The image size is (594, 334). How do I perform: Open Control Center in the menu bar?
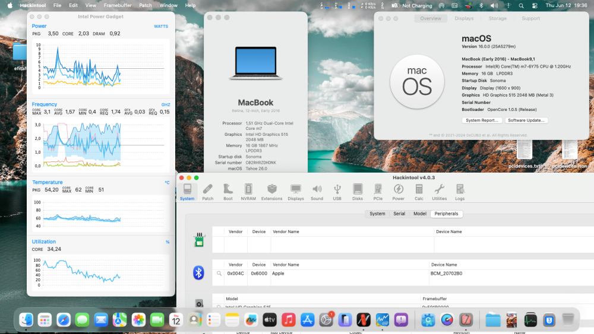pos(535,6)
